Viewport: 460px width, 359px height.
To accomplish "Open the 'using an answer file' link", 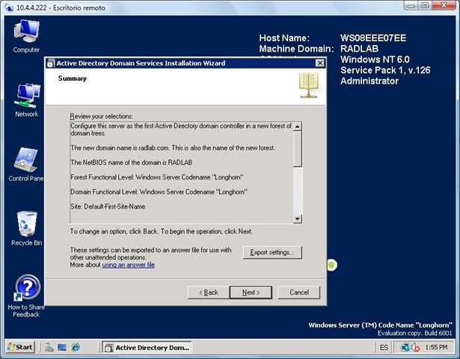I will point(128,265).
